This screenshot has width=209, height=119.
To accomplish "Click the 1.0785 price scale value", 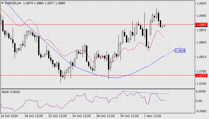I will (x=202, y=71).
